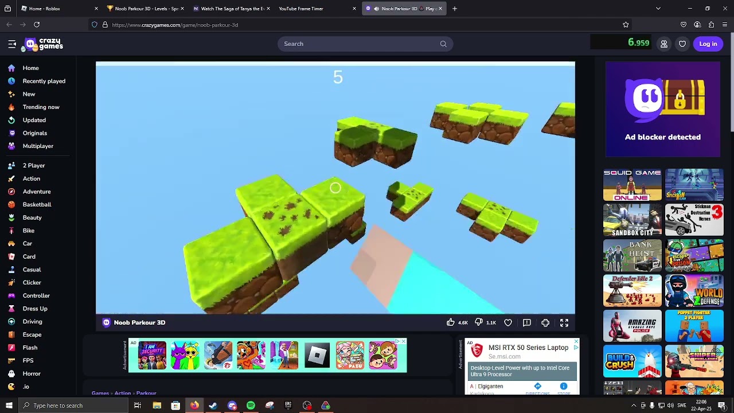734x413 pixels.
Task: Open Recently played in the sidebar
Action: coord(44,81)
